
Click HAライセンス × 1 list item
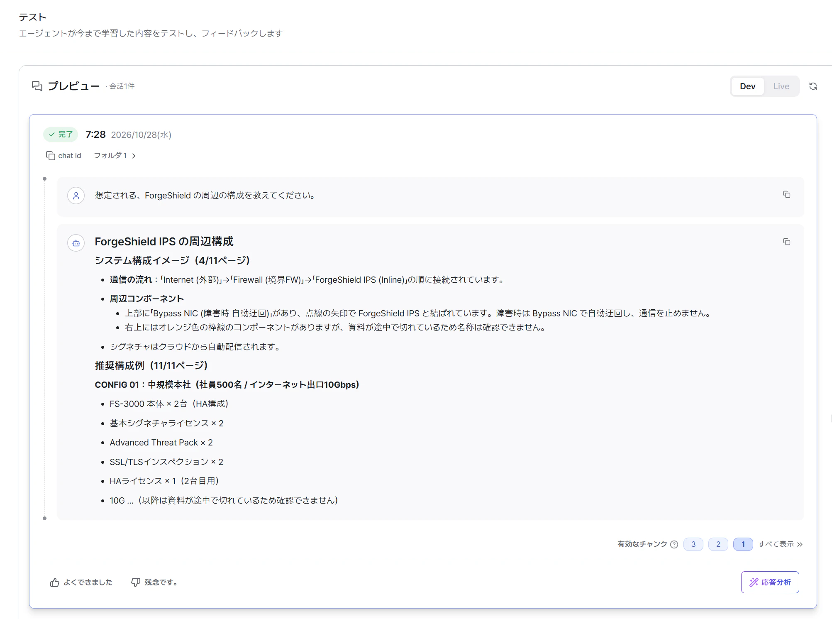tap(164, 481)
